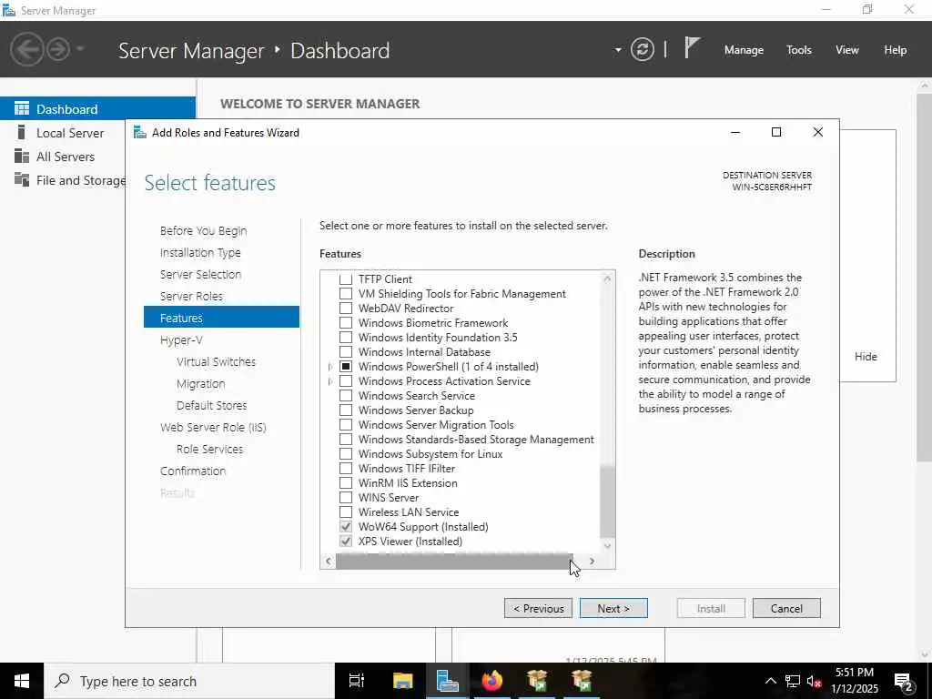
Task: Click the Server Manager forward arrow
Action: tap(58, 49)
